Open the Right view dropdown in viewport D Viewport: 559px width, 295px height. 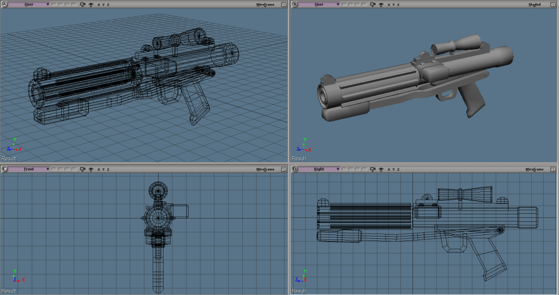pos(319,169)
